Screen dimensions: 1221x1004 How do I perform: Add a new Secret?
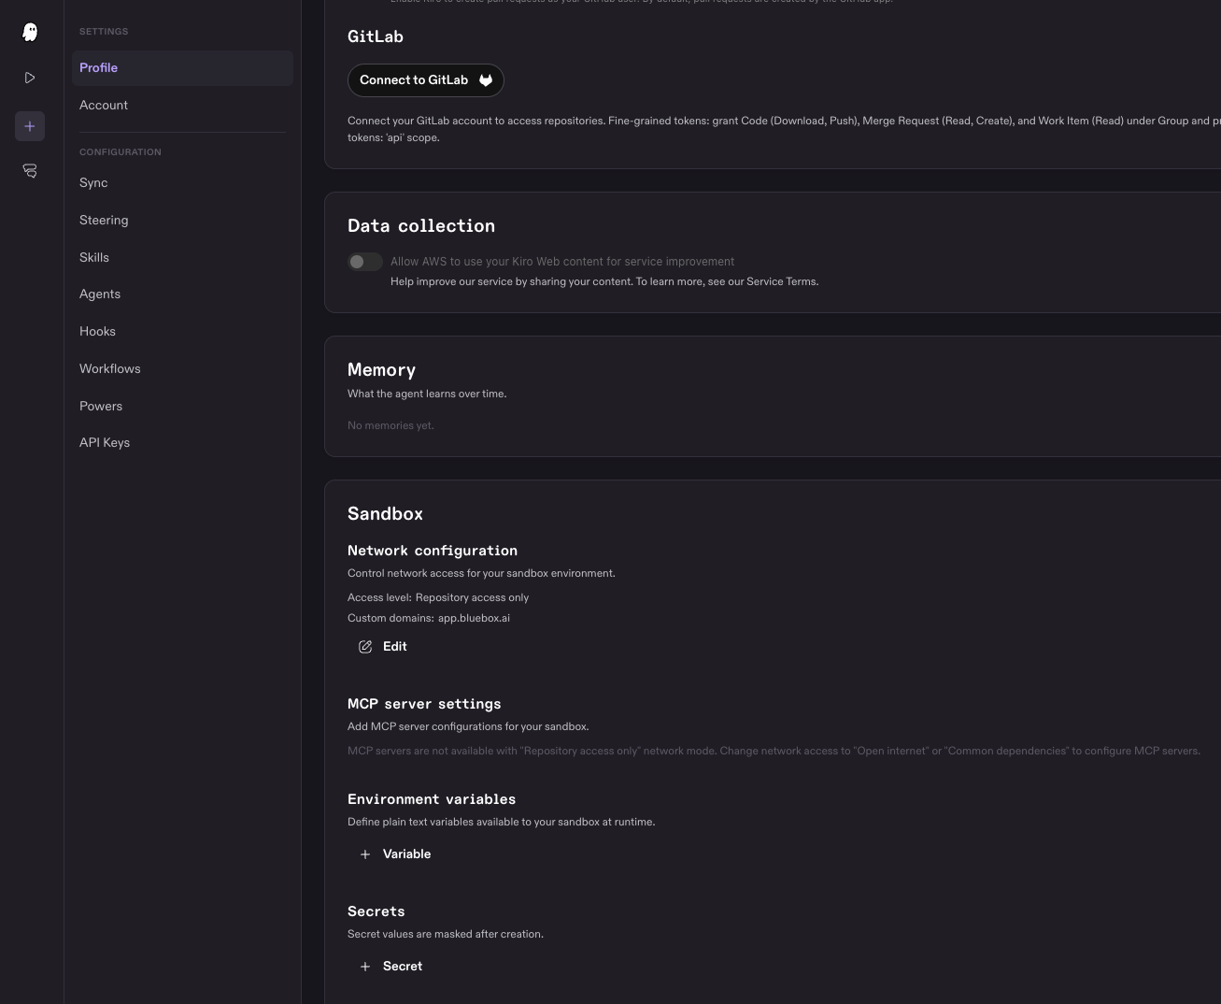point(390,967)
